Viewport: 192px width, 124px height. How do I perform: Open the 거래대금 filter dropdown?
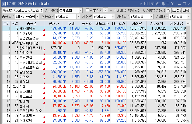tap(189, 16)
